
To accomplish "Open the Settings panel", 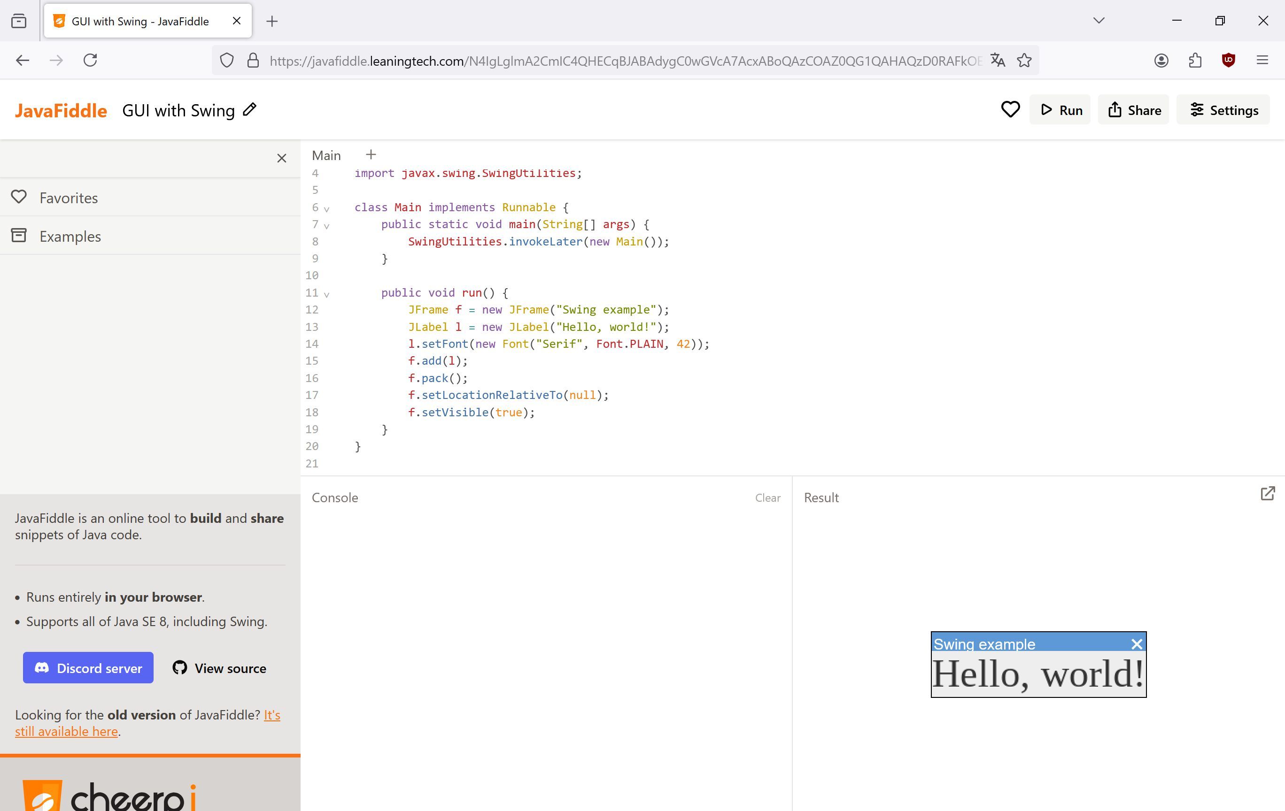I will (x=1223, y=110).
